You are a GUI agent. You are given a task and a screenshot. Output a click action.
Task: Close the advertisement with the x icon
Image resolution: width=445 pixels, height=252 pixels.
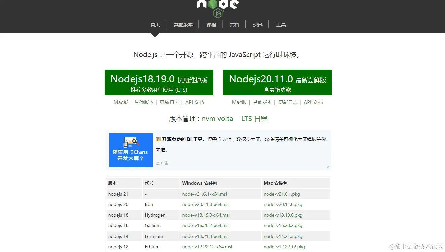point(328,167)
